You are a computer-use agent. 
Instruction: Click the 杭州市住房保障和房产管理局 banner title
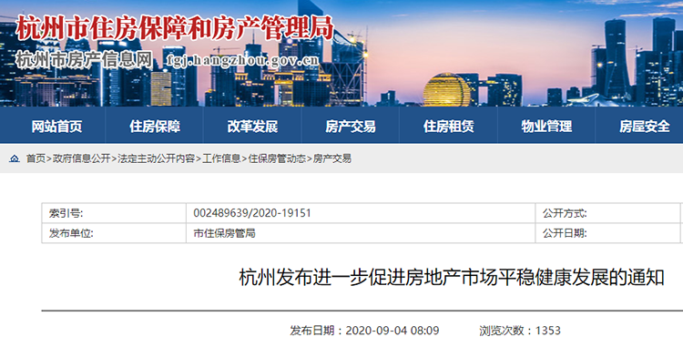point(174,28)
